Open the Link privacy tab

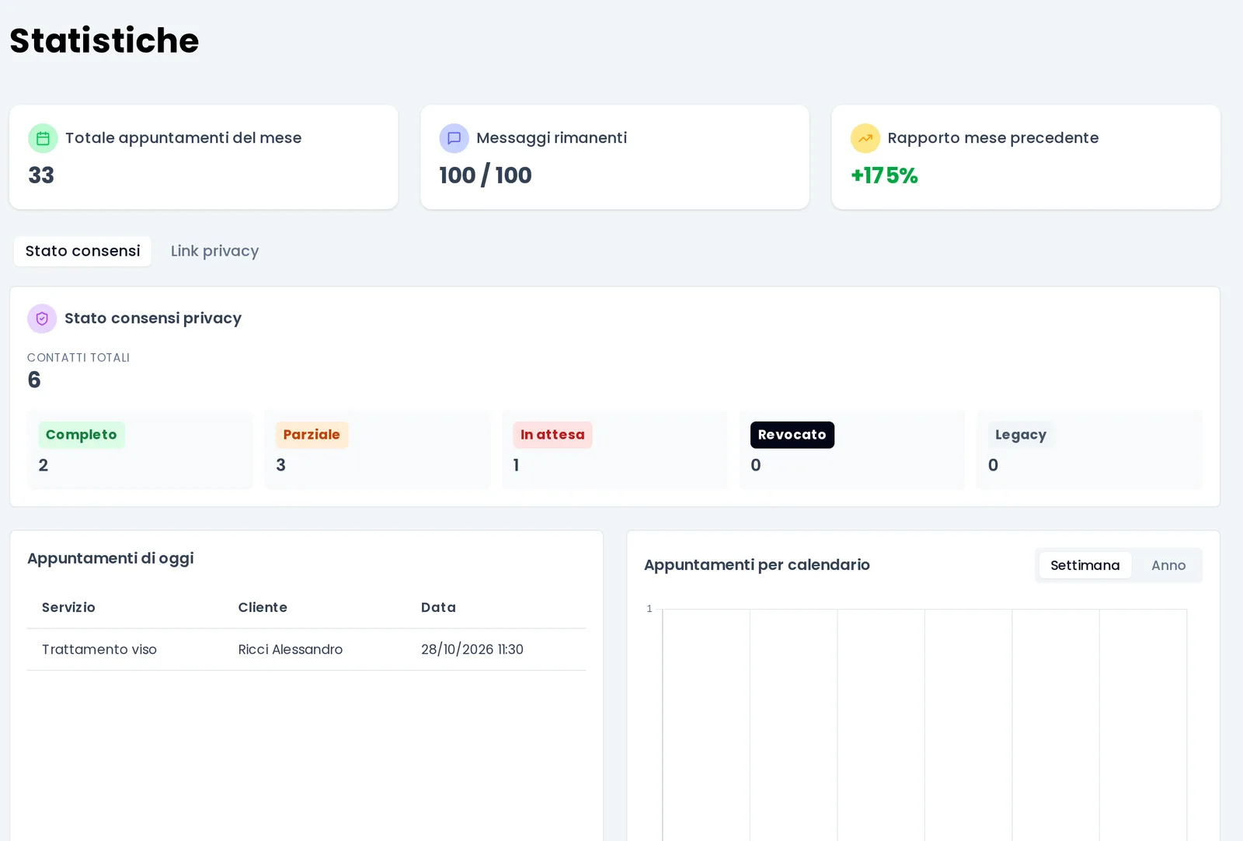pyautogui.click(x=214, y=251)
